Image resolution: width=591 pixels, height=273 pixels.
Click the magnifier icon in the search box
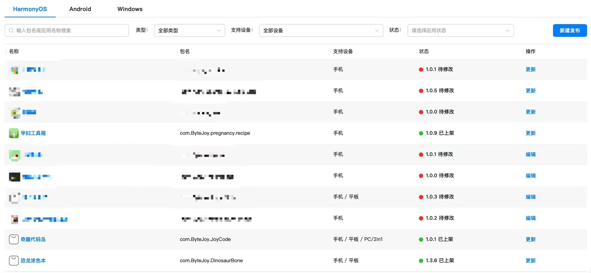[x=11, y=30]
